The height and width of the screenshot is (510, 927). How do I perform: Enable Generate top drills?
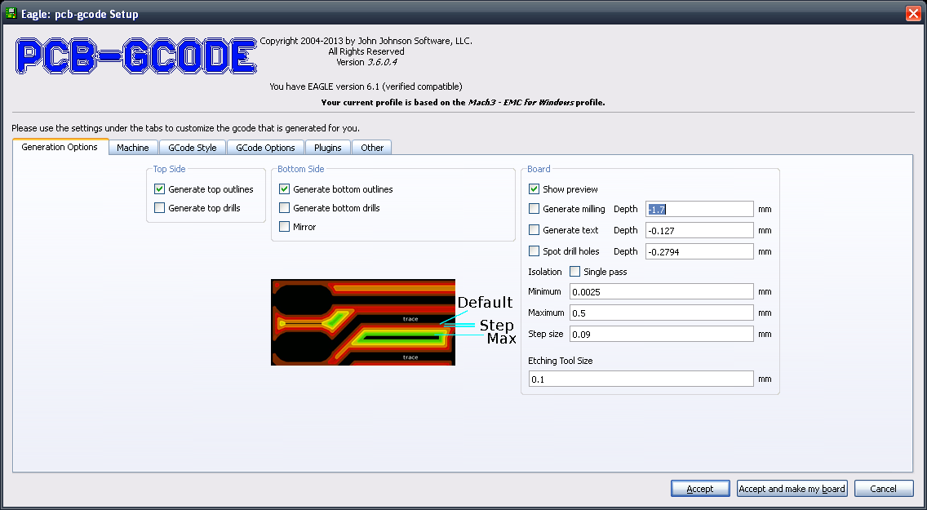pos(160,208)
